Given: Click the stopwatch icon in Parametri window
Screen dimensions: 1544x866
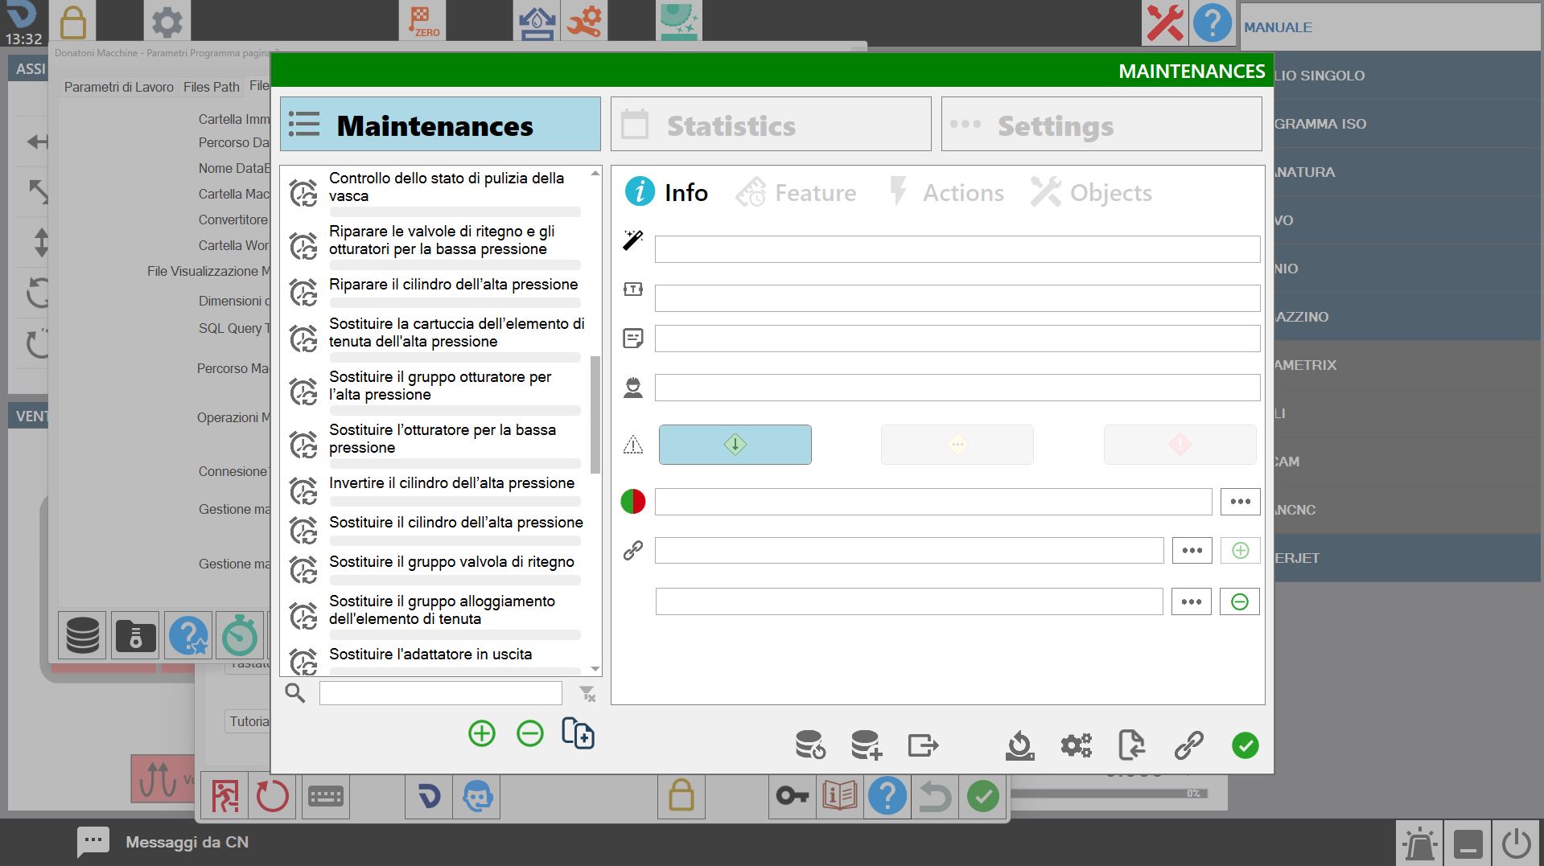Looking at the screenshot, I should point(239,635).
